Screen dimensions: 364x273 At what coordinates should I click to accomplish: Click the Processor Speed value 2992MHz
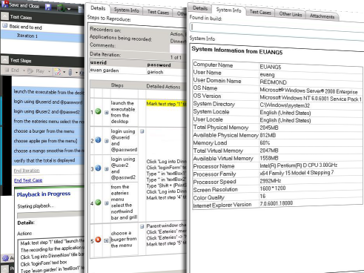[x=271, y=181]
